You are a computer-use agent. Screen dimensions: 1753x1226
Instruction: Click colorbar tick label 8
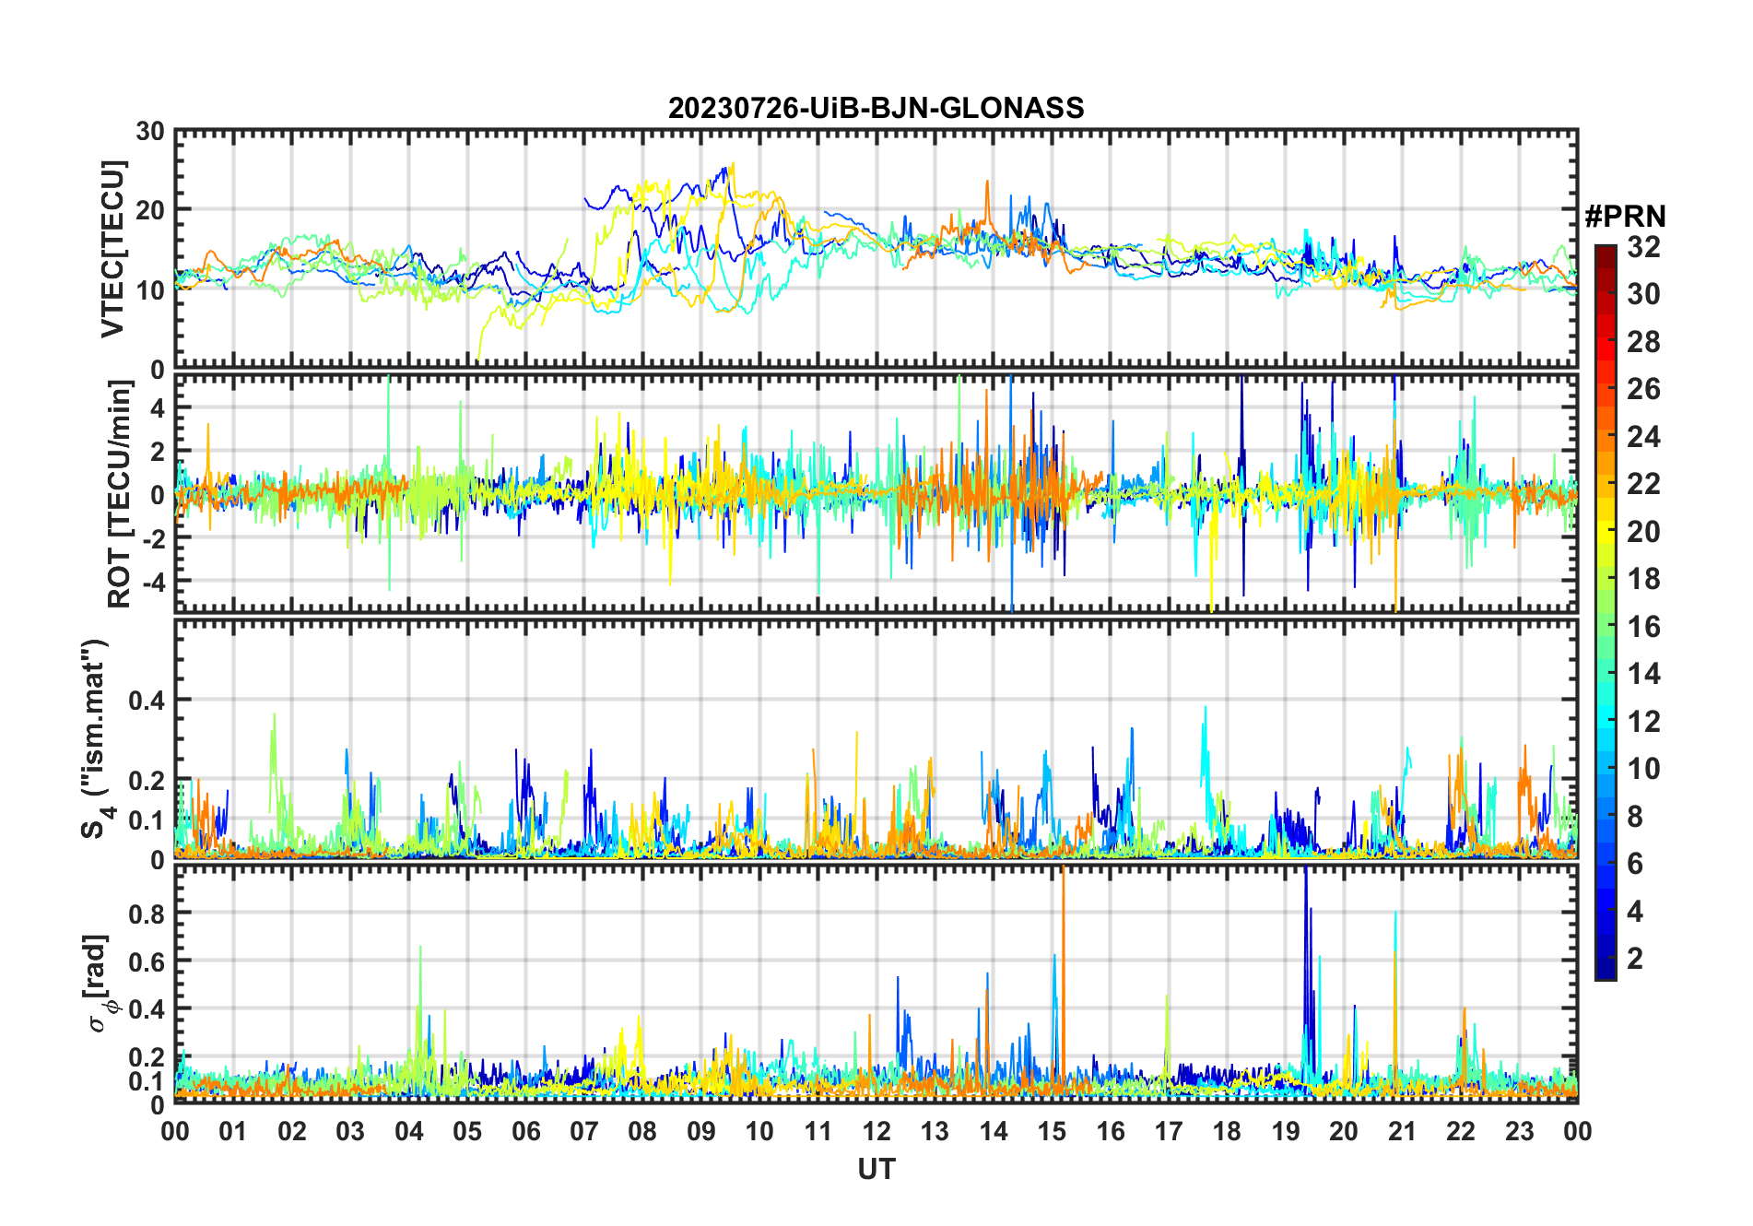(x=1635, y=817)
